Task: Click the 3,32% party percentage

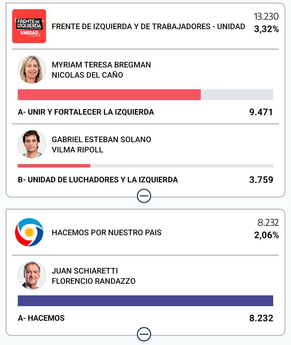Action: 266,29
